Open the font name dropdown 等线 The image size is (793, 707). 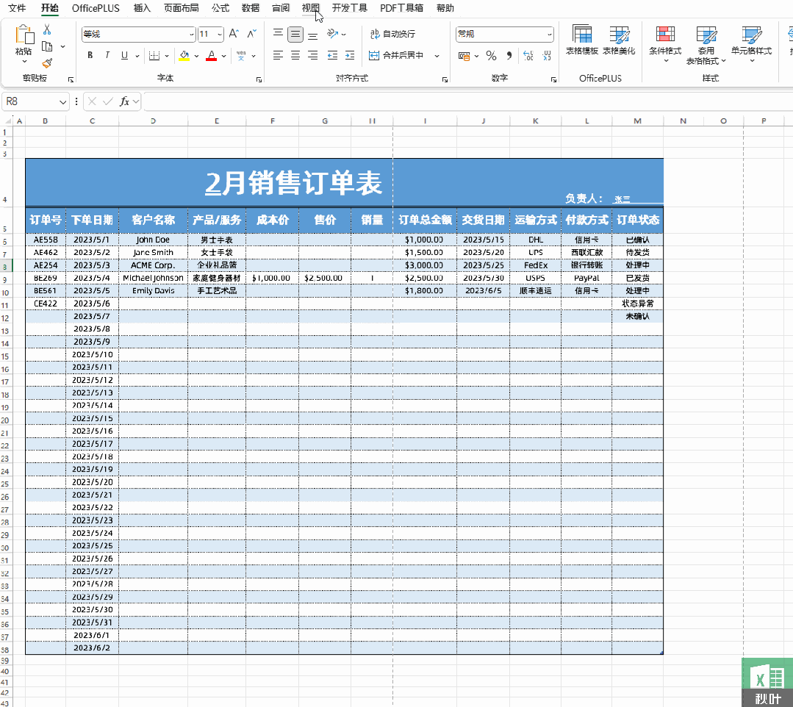[192, 35]
